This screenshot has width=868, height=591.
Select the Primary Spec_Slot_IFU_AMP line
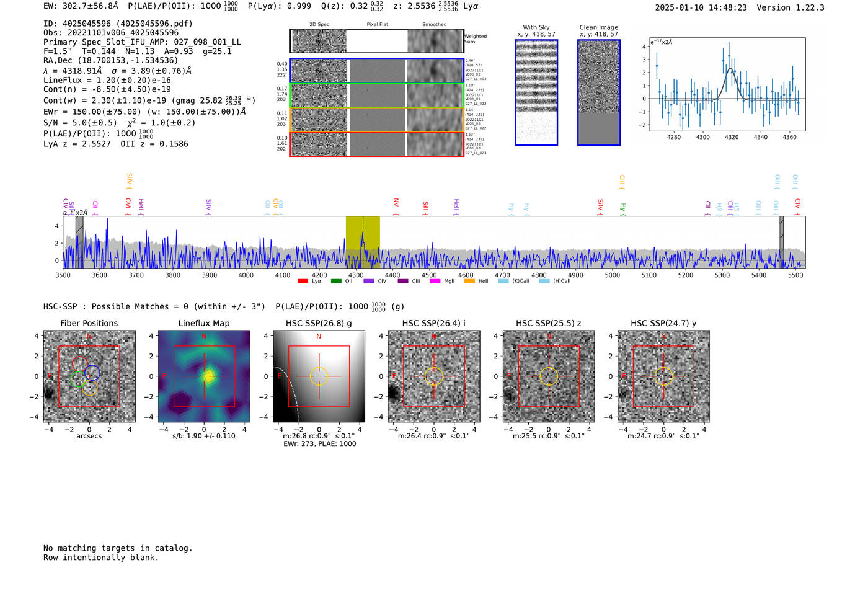143,42
